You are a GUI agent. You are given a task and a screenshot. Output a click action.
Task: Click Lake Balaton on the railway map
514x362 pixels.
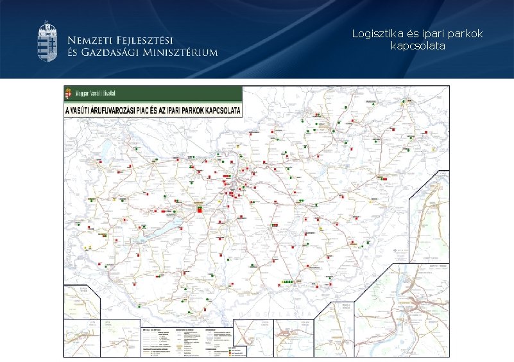pyautogui.click(x=157, y=232)
